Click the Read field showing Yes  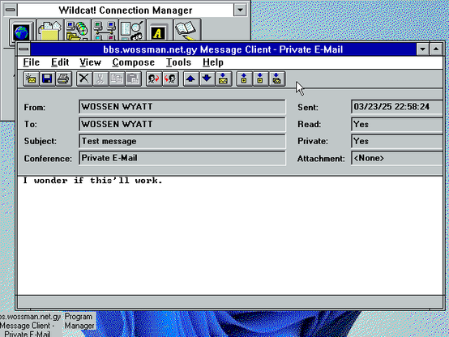point(397,124)
